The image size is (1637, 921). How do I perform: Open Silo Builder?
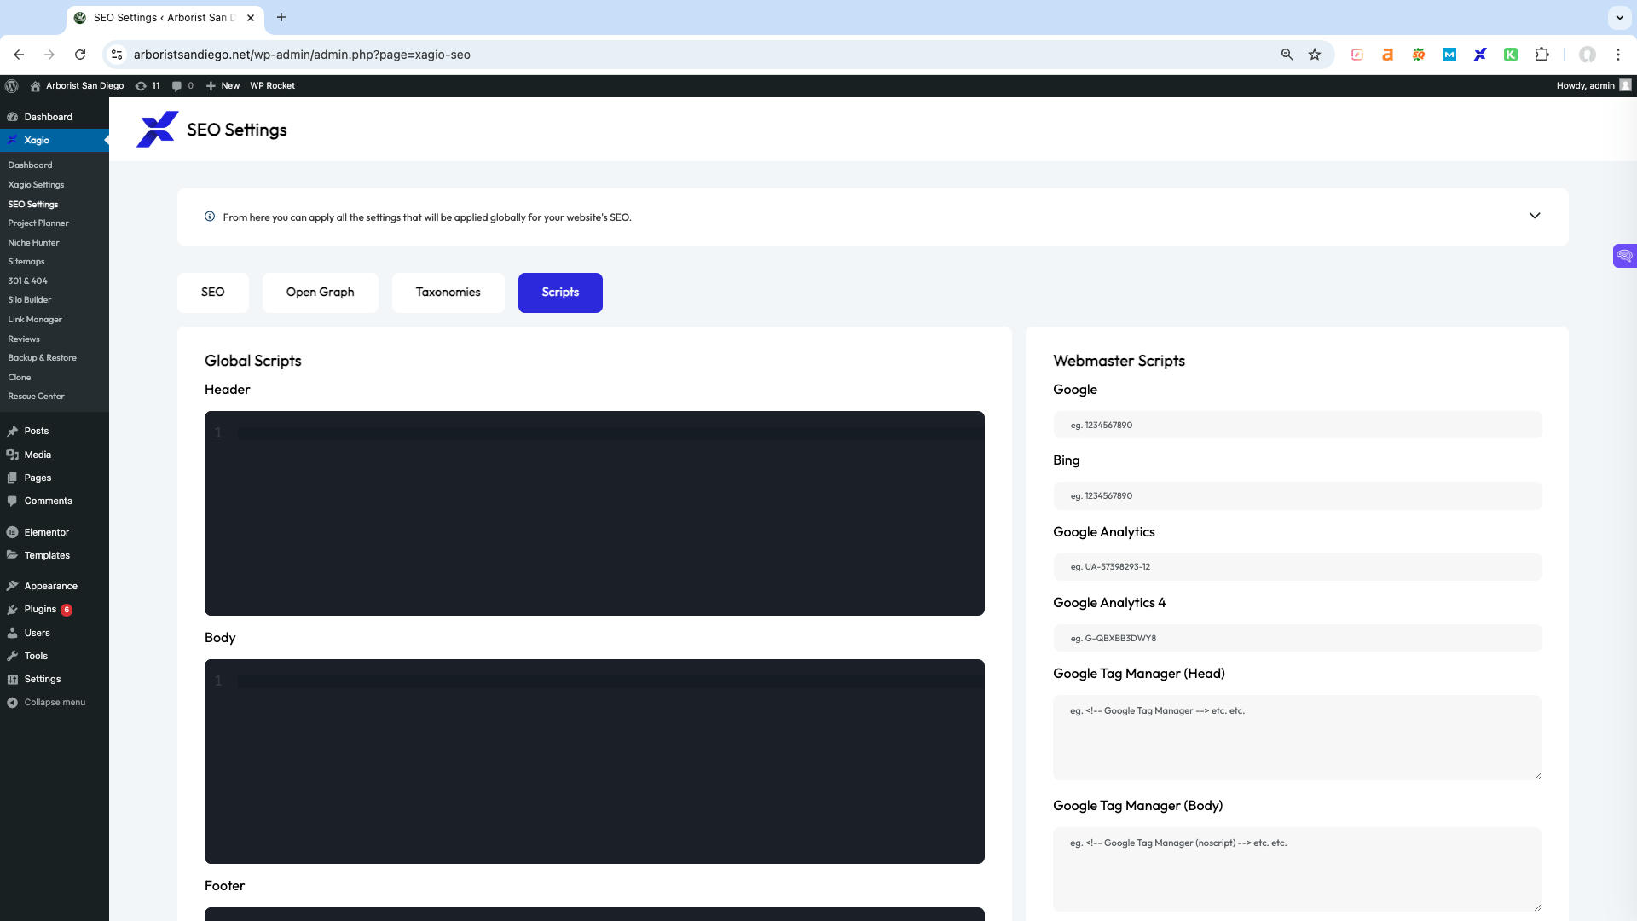coord(30,300)
